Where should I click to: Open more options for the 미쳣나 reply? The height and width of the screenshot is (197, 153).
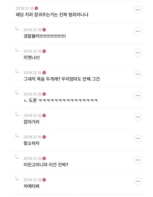(x=138, y=53)
